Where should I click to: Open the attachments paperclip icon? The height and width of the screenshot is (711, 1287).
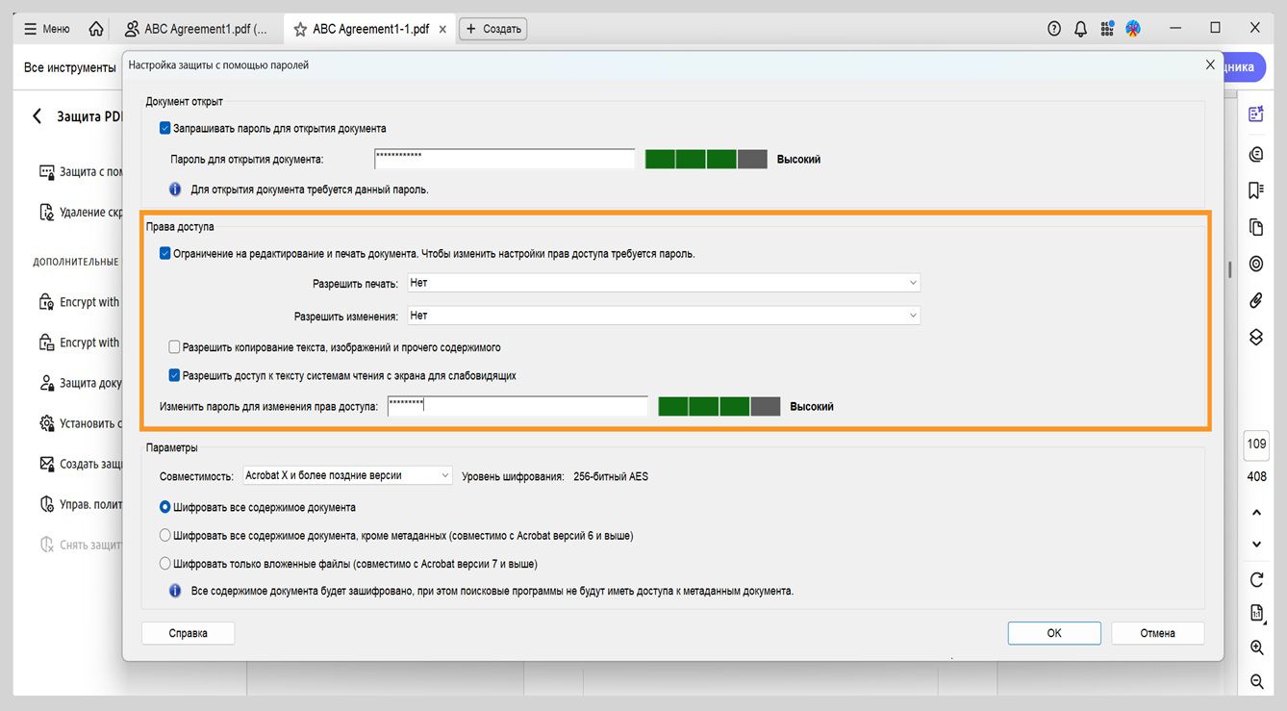click(1256, 300)
